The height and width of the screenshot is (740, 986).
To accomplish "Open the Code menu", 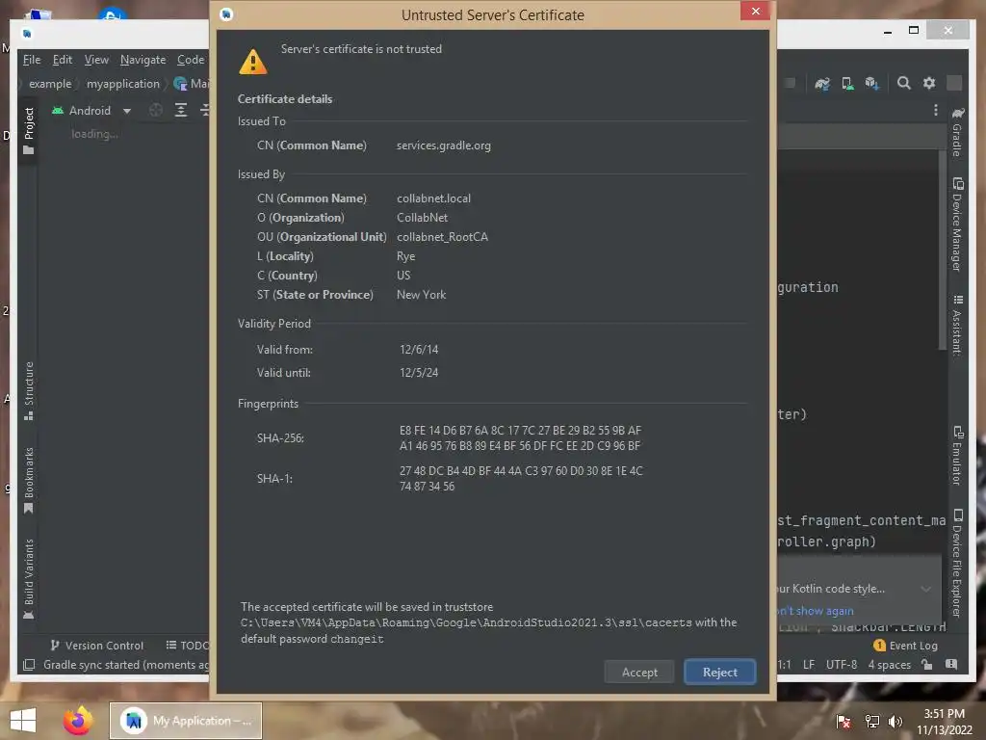I will 191,60.
